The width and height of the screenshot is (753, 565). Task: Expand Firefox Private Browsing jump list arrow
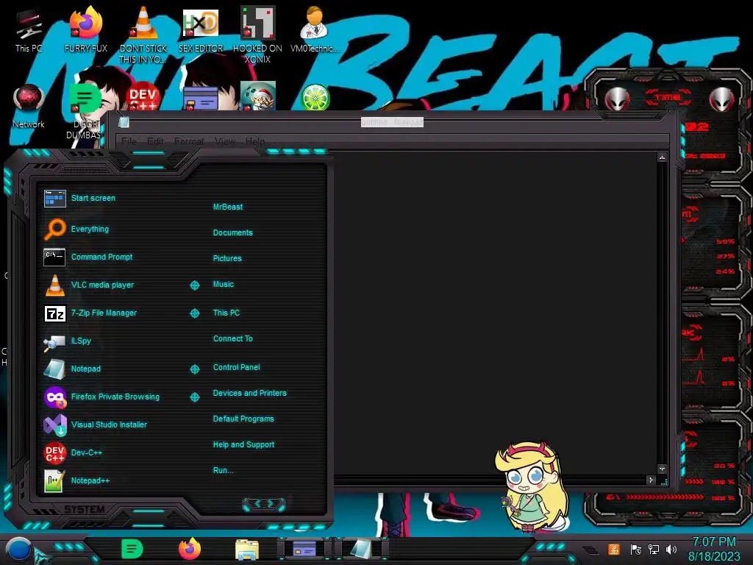pyautogui.click(x=194, y=397)
